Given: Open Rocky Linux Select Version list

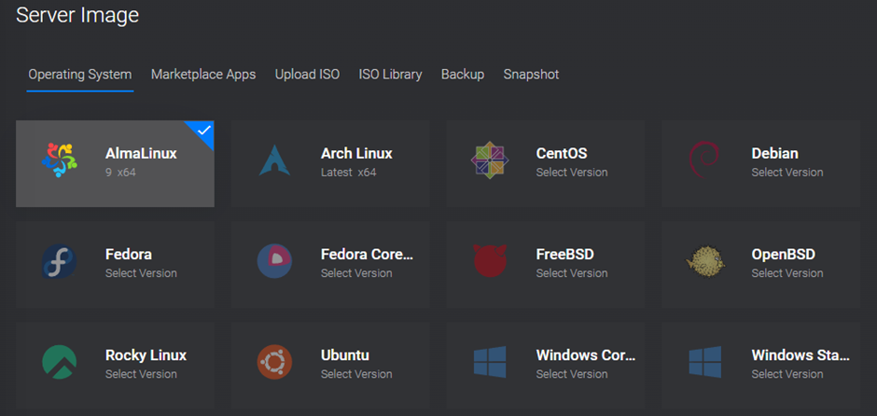Looking at the screenshot, I should point(141,374).
